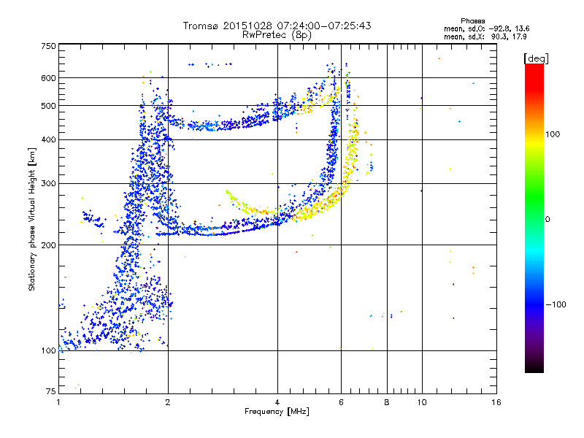Image resolution: width=584 pixels, height=438 pixels.
Task: Select the 'RwPretec (8p)' subtitle
Action: click(277, 35)
